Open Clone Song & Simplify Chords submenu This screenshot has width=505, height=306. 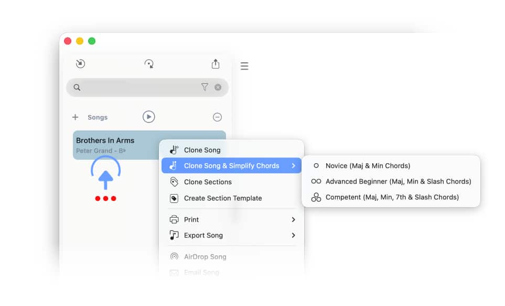click(231, 166)
